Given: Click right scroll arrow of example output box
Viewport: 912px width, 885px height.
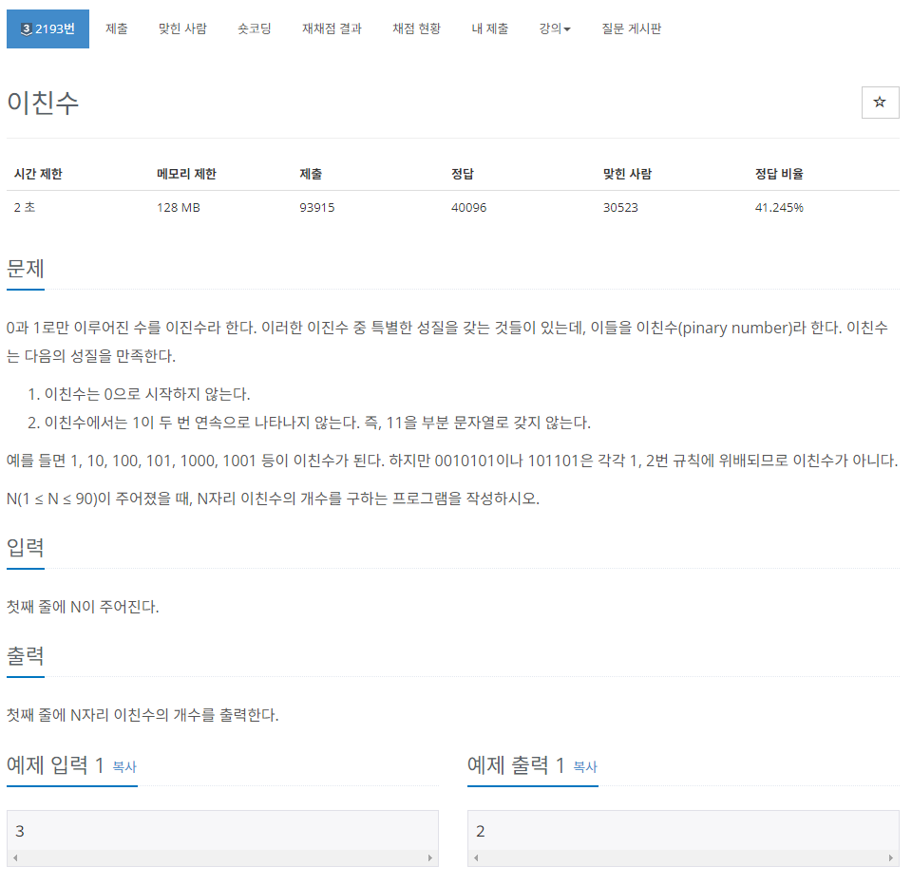Looking at the screenshot, I should pos(890,857).
